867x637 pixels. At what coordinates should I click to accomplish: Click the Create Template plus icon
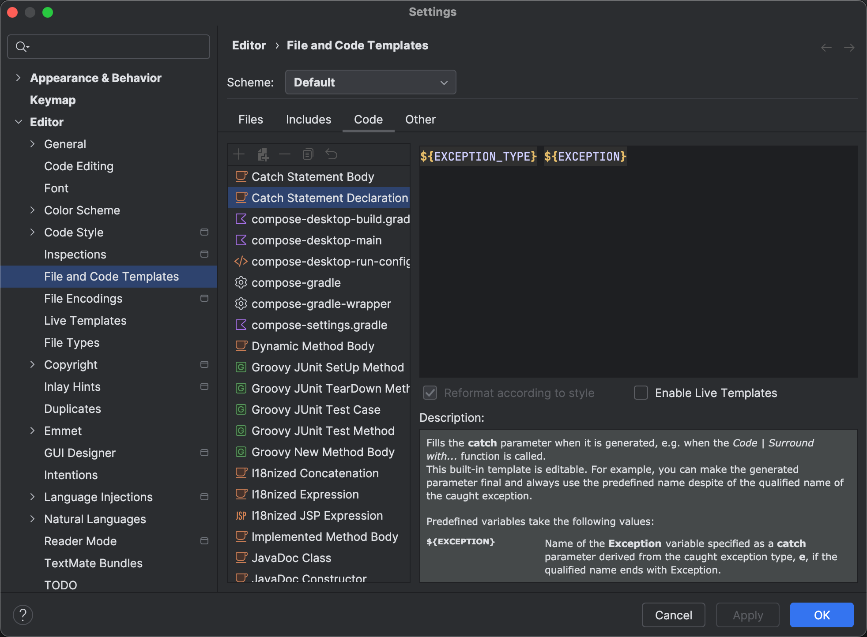(239, 154)
